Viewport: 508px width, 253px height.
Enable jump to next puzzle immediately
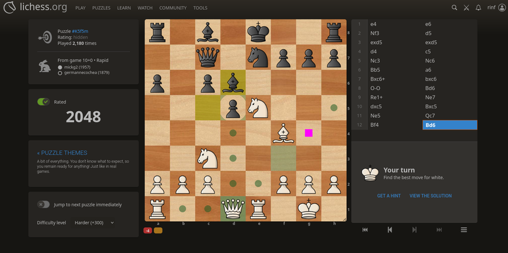(44, 204)
